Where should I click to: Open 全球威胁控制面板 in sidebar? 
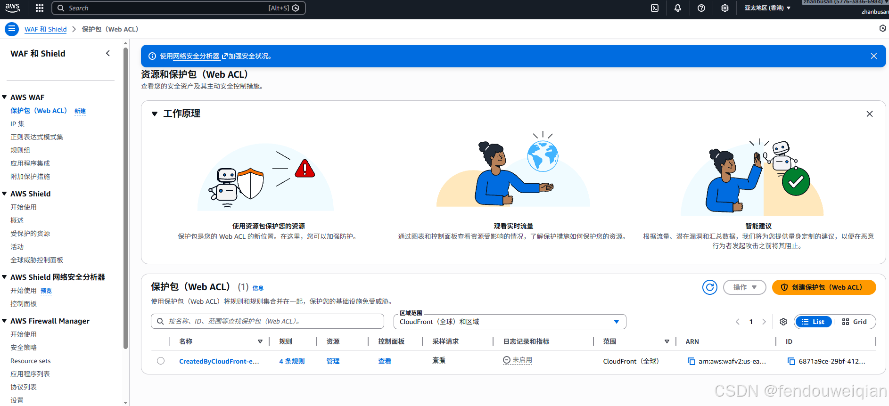point(37,260)
